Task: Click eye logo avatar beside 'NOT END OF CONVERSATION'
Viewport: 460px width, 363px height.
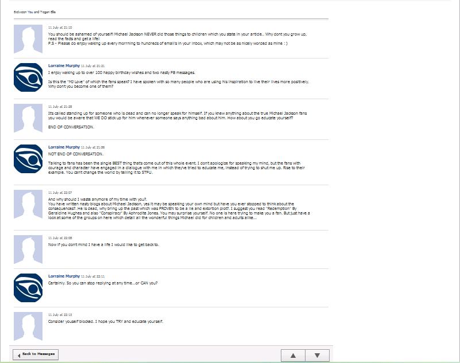Action: [x=28, y=159]
